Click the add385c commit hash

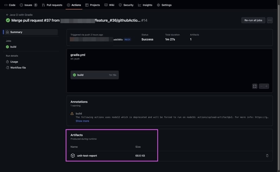pos(118,40)
